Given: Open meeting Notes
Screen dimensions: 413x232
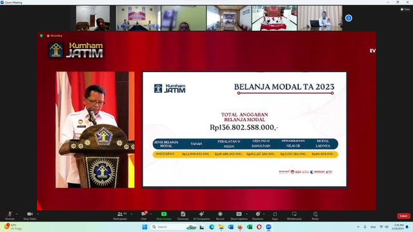Looking at the screenshot, I should click(316, 216).
